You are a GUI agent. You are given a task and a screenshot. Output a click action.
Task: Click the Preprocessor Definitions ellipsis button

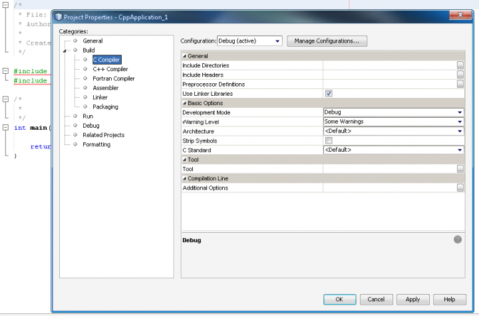tap(460, 84)
